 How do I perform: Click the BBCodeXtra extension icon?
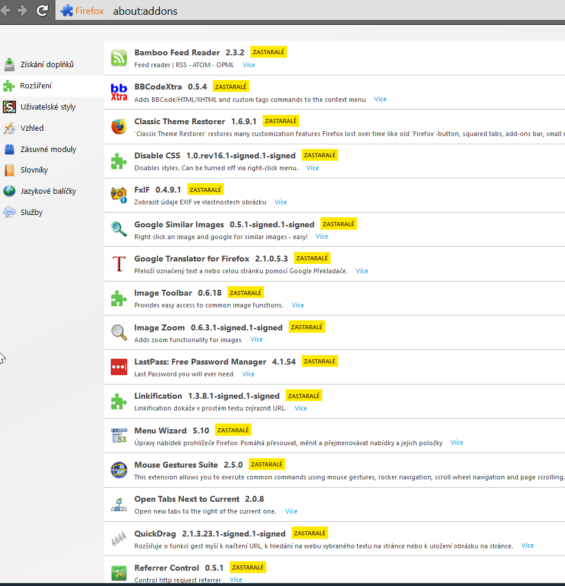119,92
